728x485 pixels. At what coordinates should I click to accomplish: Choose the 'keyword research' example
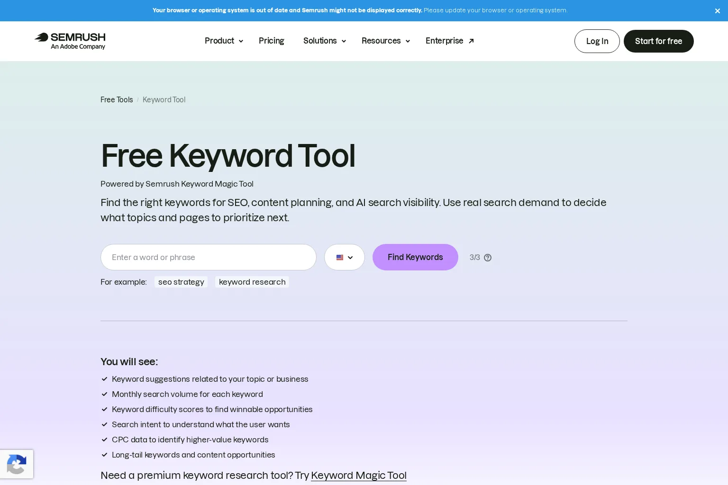pyautogui.click(x=252, y=282)
